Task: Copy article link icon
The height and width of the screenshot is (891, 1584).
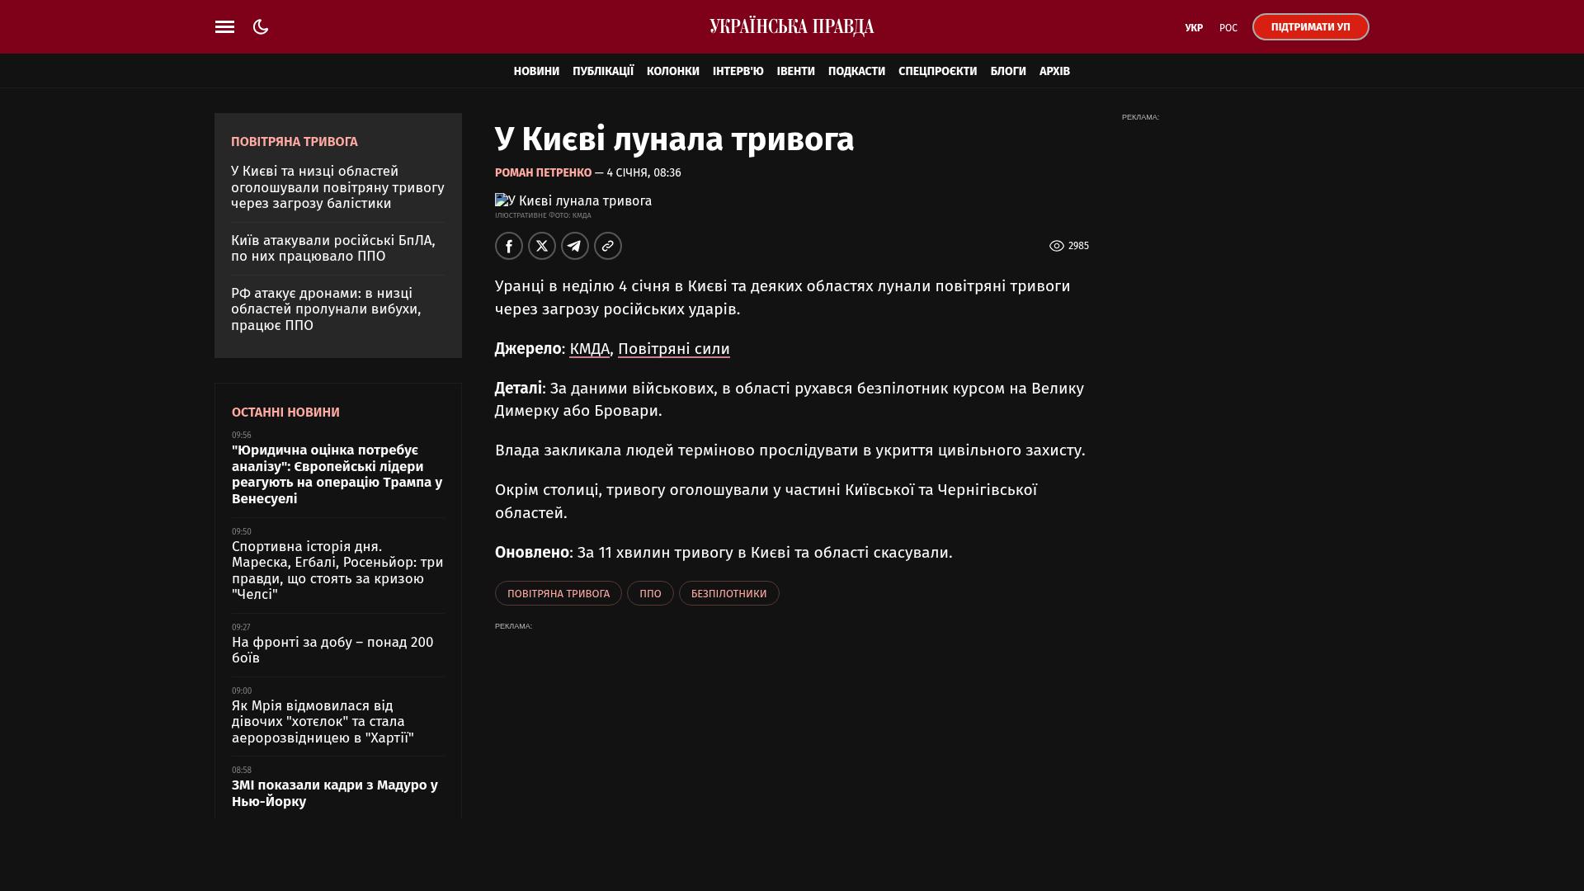Action: pos(608,246)
